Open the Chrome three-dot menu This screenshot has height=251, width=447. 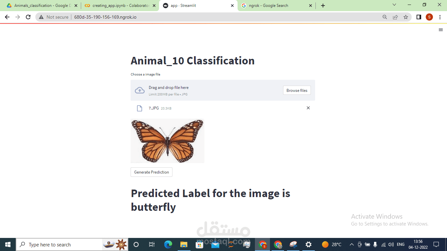click(440, 17)
